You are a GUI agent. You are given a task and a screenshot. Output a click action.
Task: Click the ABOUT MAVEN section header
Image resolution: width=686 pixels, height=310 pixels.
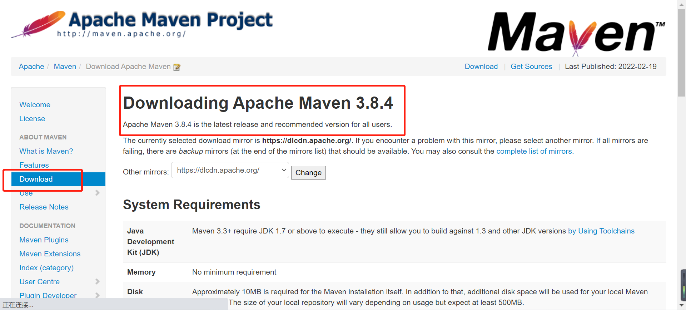[x=43, y=137]
